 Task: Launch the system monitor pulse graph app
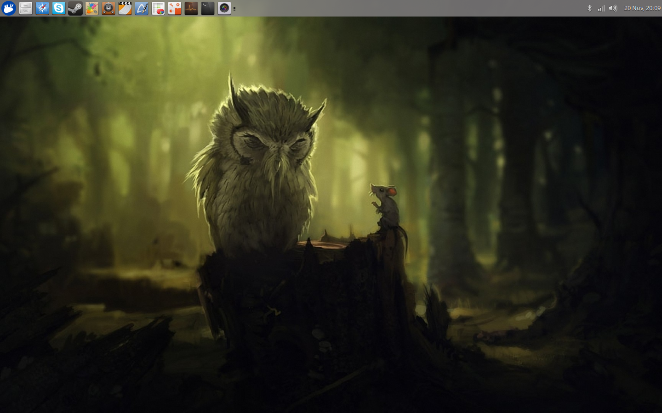191,8
